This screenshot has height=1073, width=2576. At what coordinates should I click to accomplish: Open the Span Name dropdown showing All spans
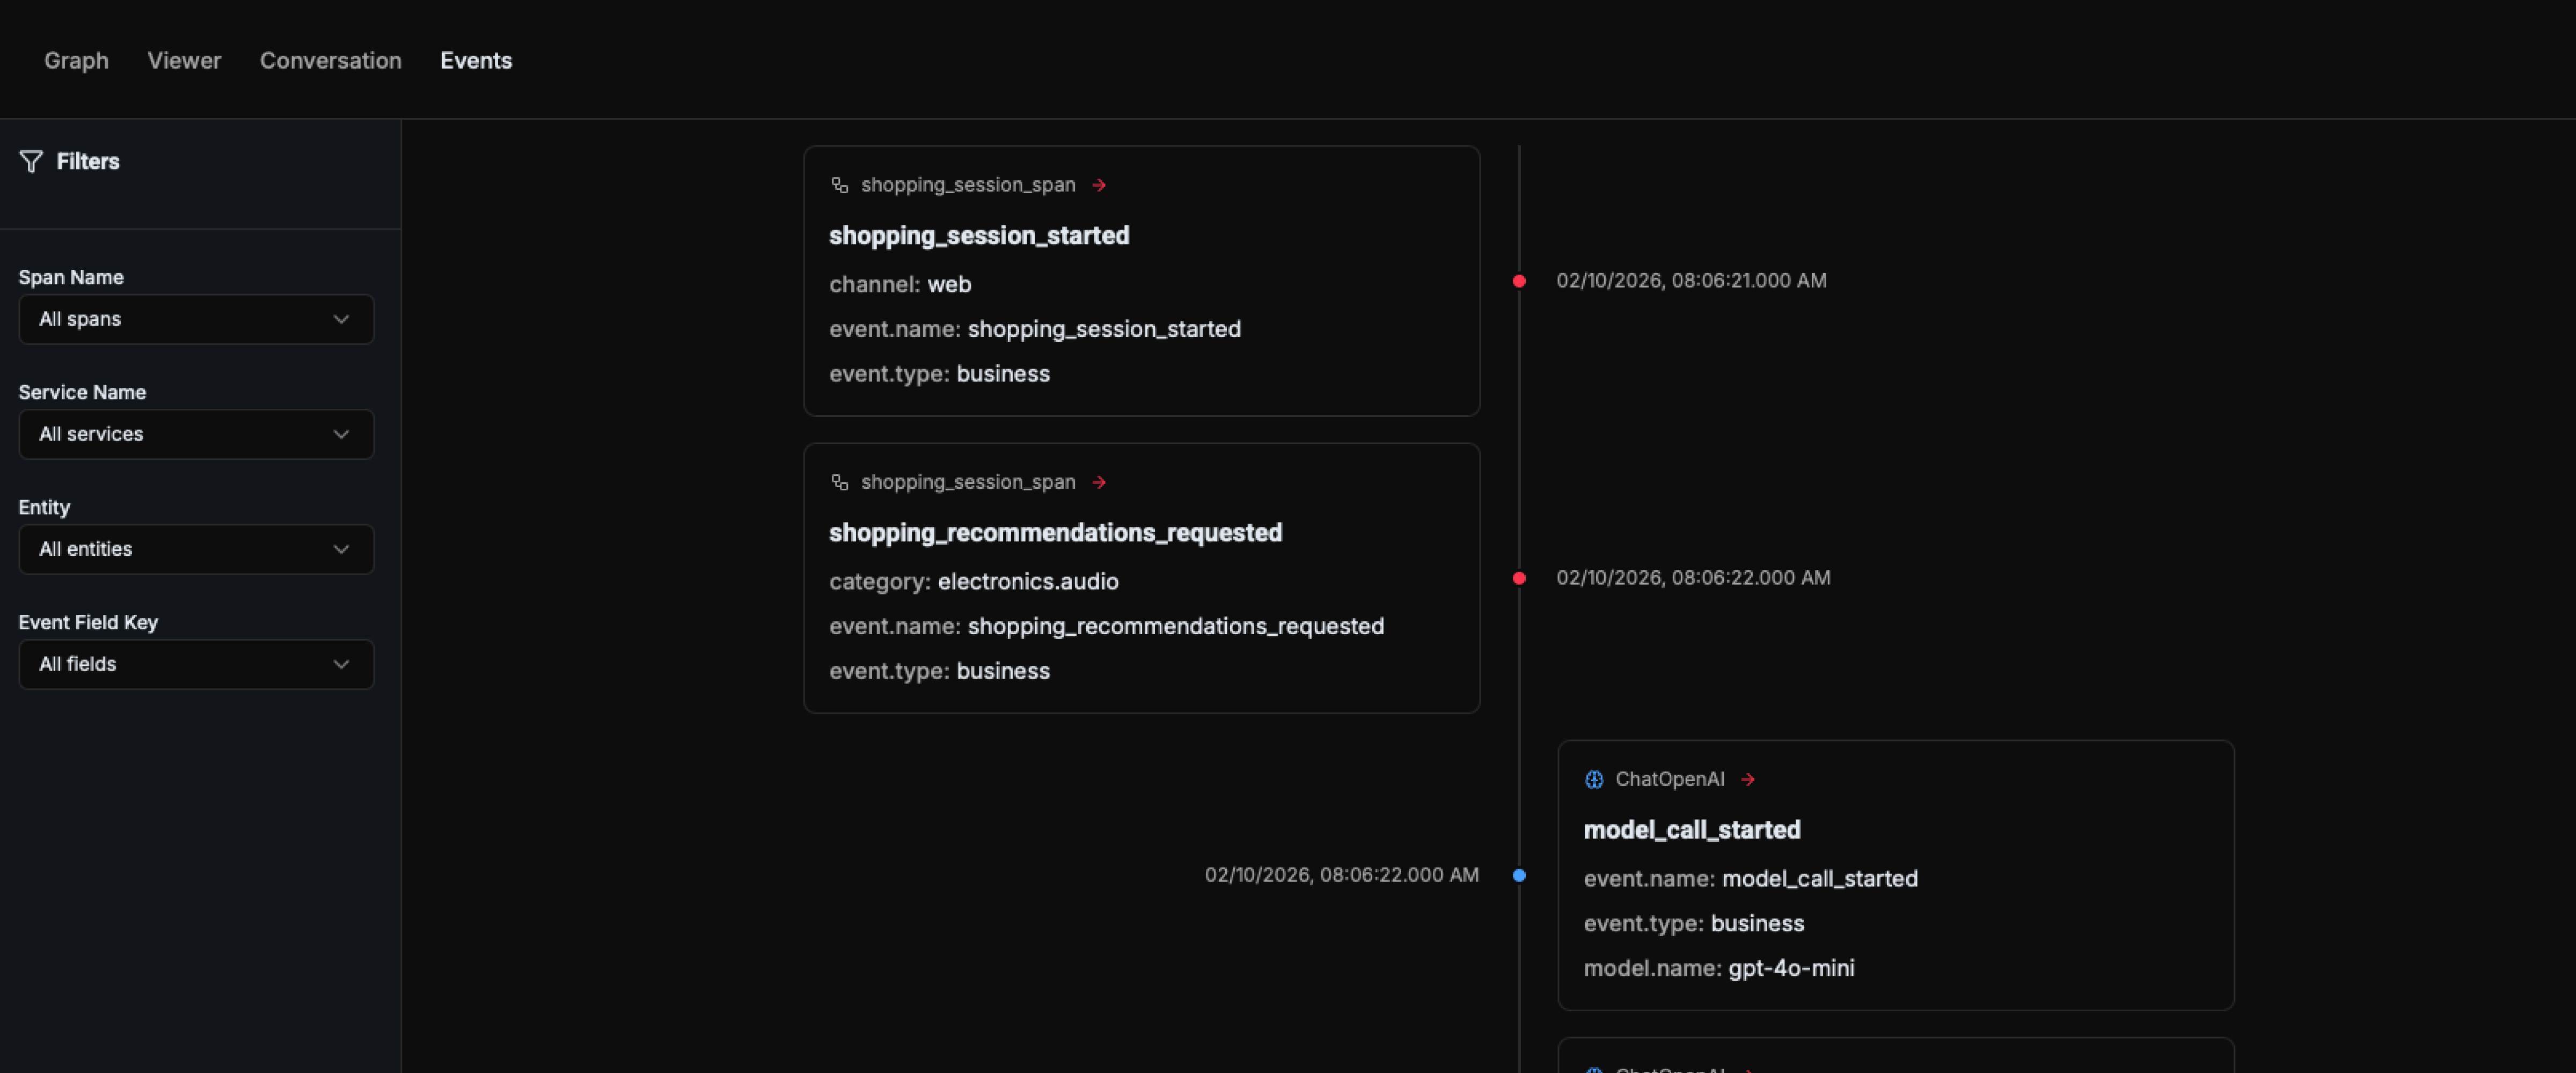(x=196, y=319)
